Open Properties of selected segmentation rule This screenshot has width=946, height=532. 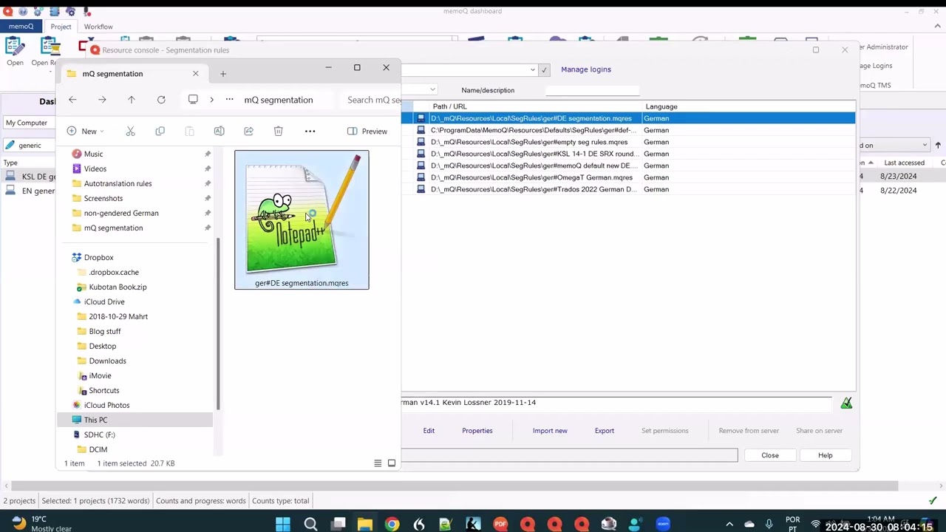(x=477, y=431)
